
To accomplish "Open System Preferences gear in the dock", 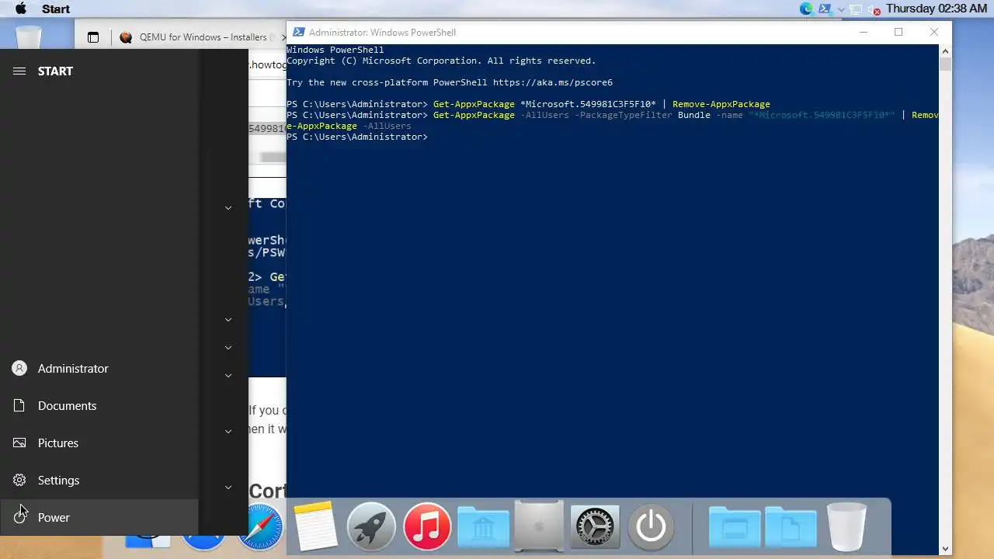I will click(x=595, y=527).
